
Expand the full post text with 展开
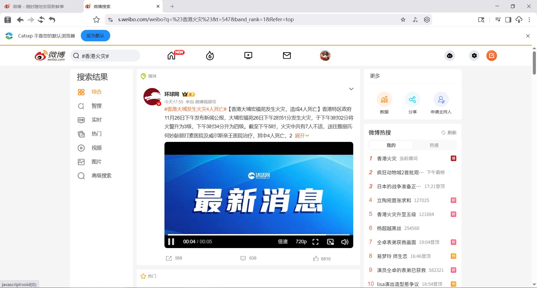pyautogui.click(x=302, y=136)
